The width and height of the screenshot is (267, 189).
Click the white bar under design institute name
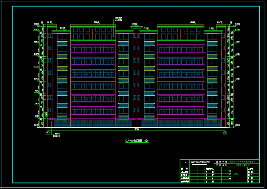click(x=199, y=164)
